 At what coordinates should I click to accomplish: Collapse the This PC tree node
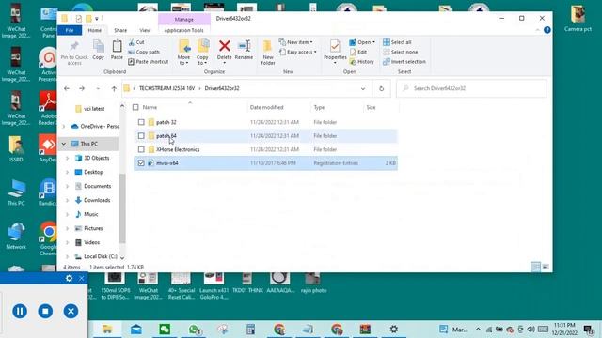[x=64, y=144]
